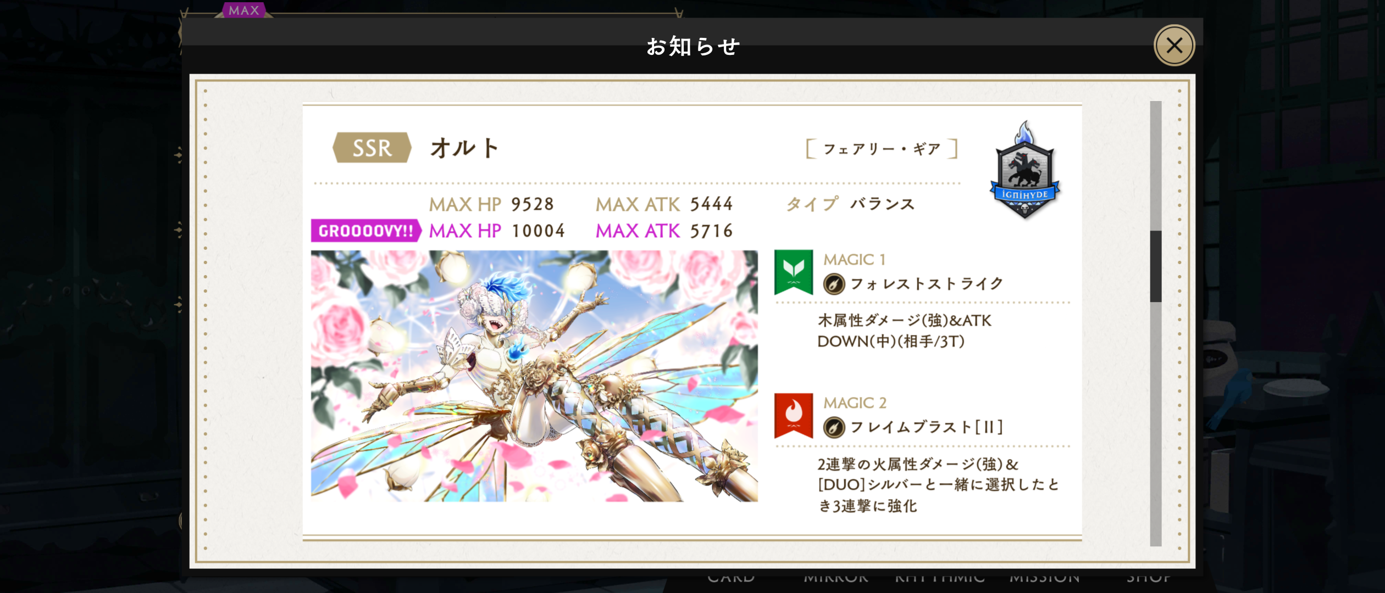The width and height of the screenshot is (1385, 593).
Task: Click the SSR rarity badge
Action: pyautogui.click(x=372, y=148)
